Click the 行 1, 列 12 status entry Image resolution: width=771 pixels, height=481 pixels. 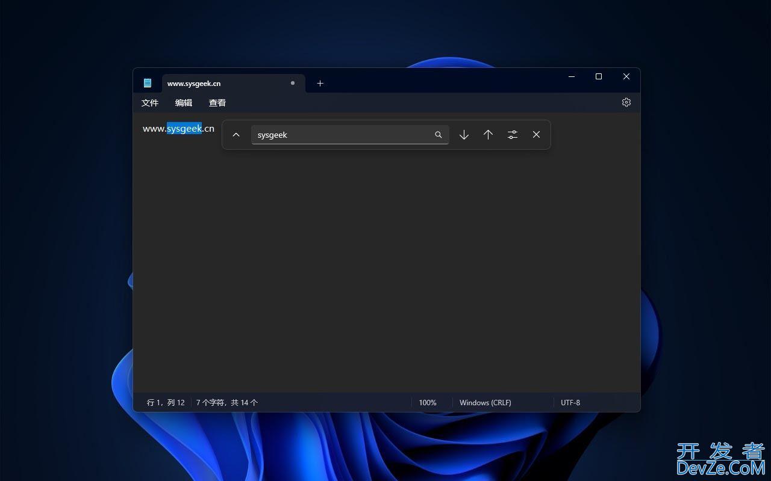(x=166, y=403)
